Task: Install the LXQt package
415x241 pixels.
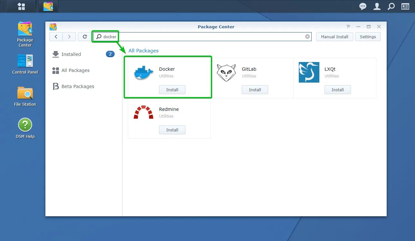Action: point(338,90)
